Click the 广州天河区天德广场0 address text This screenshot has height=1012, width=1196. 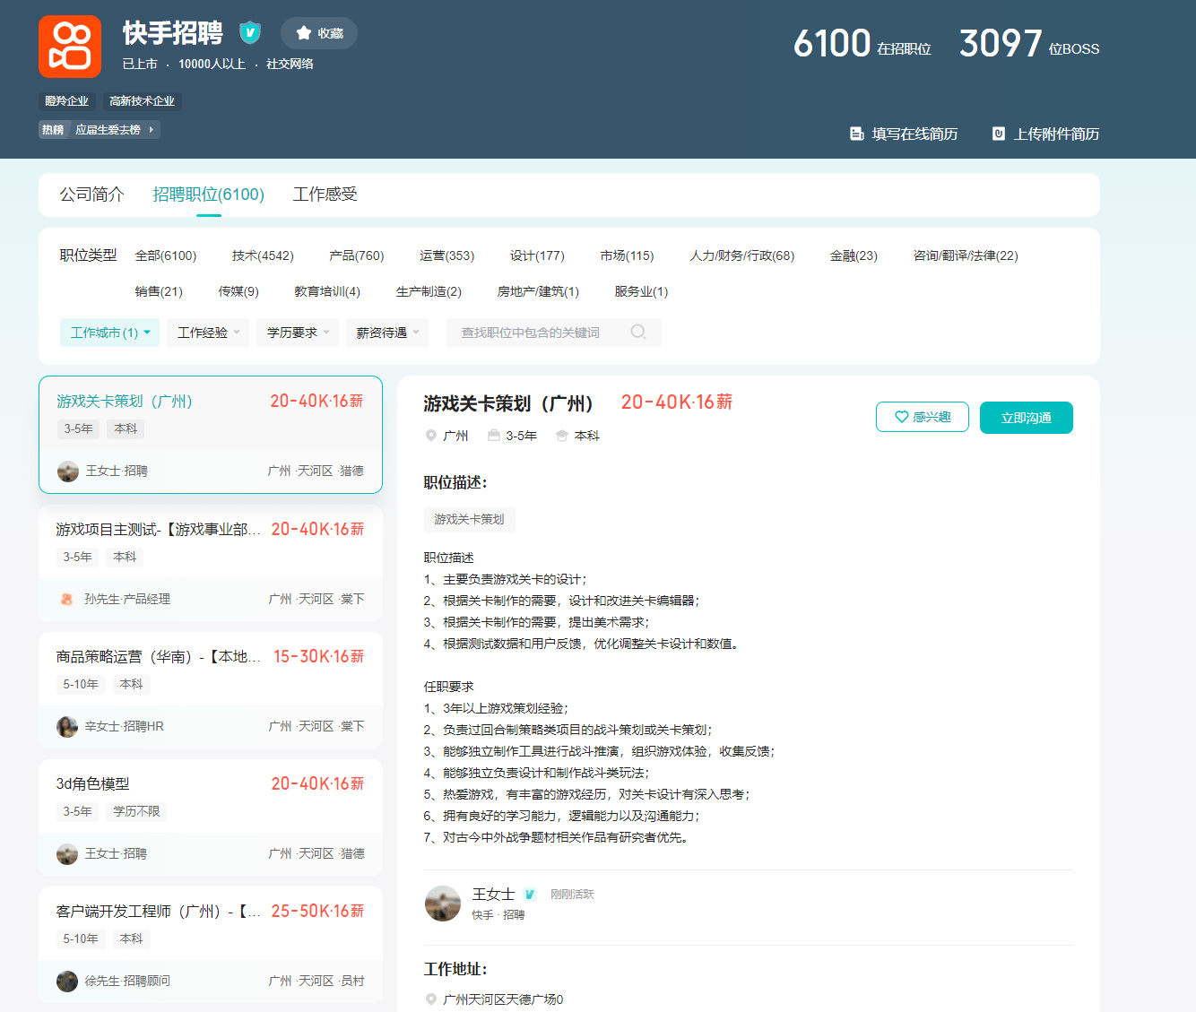pos(503,999)
